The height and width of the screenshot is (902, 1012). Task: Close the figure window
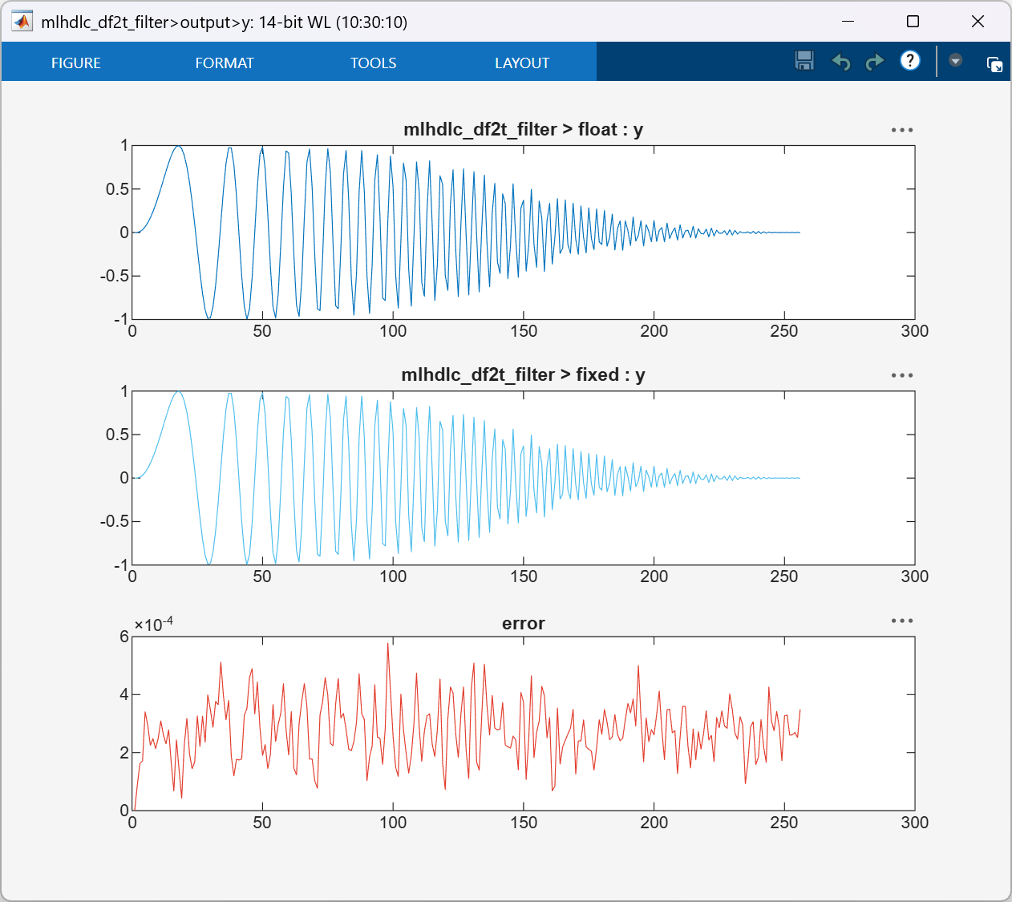[978, 22]
